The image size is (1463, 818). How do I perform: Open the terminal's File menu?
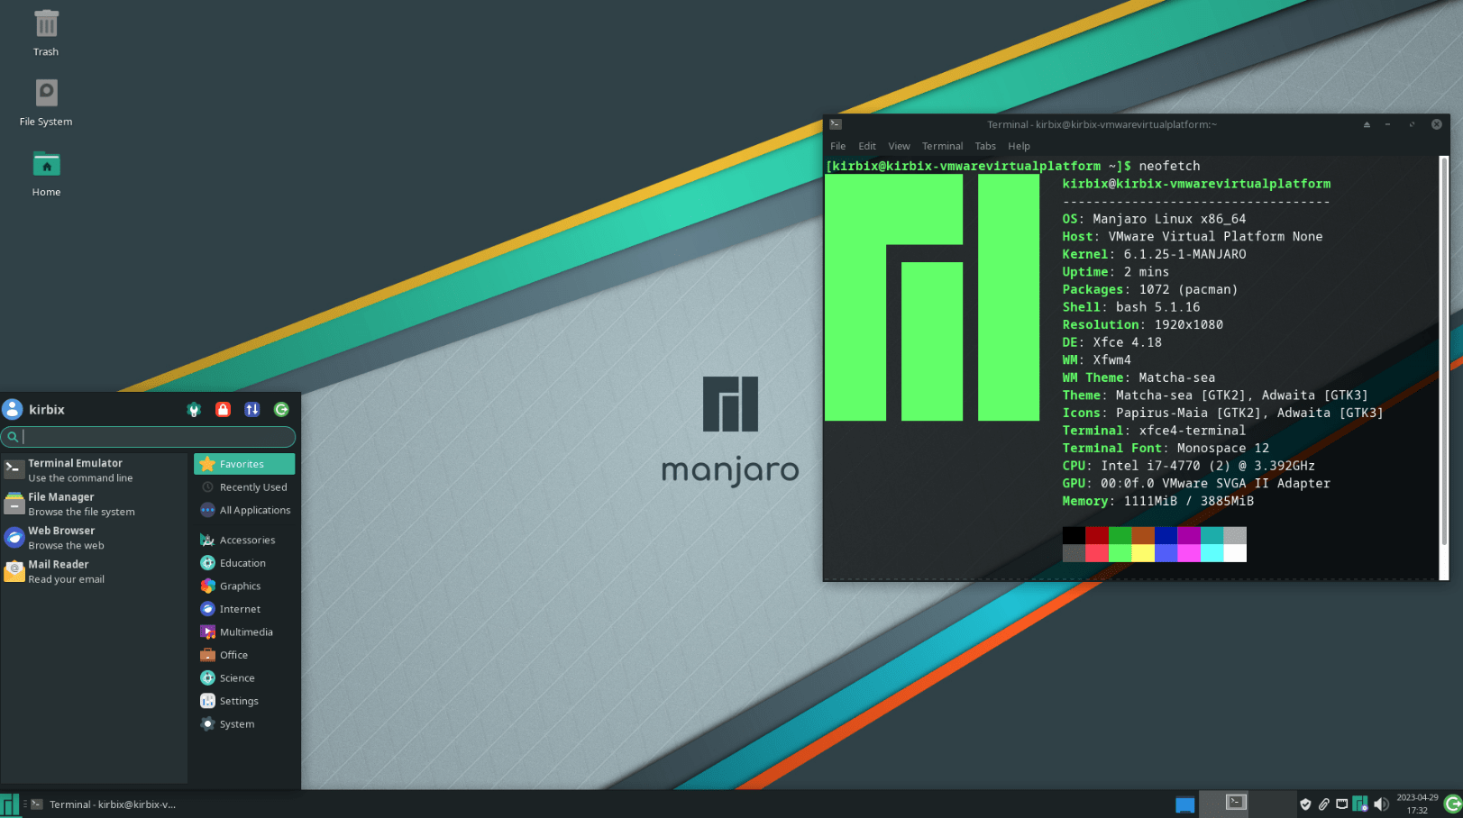point(837,146)
